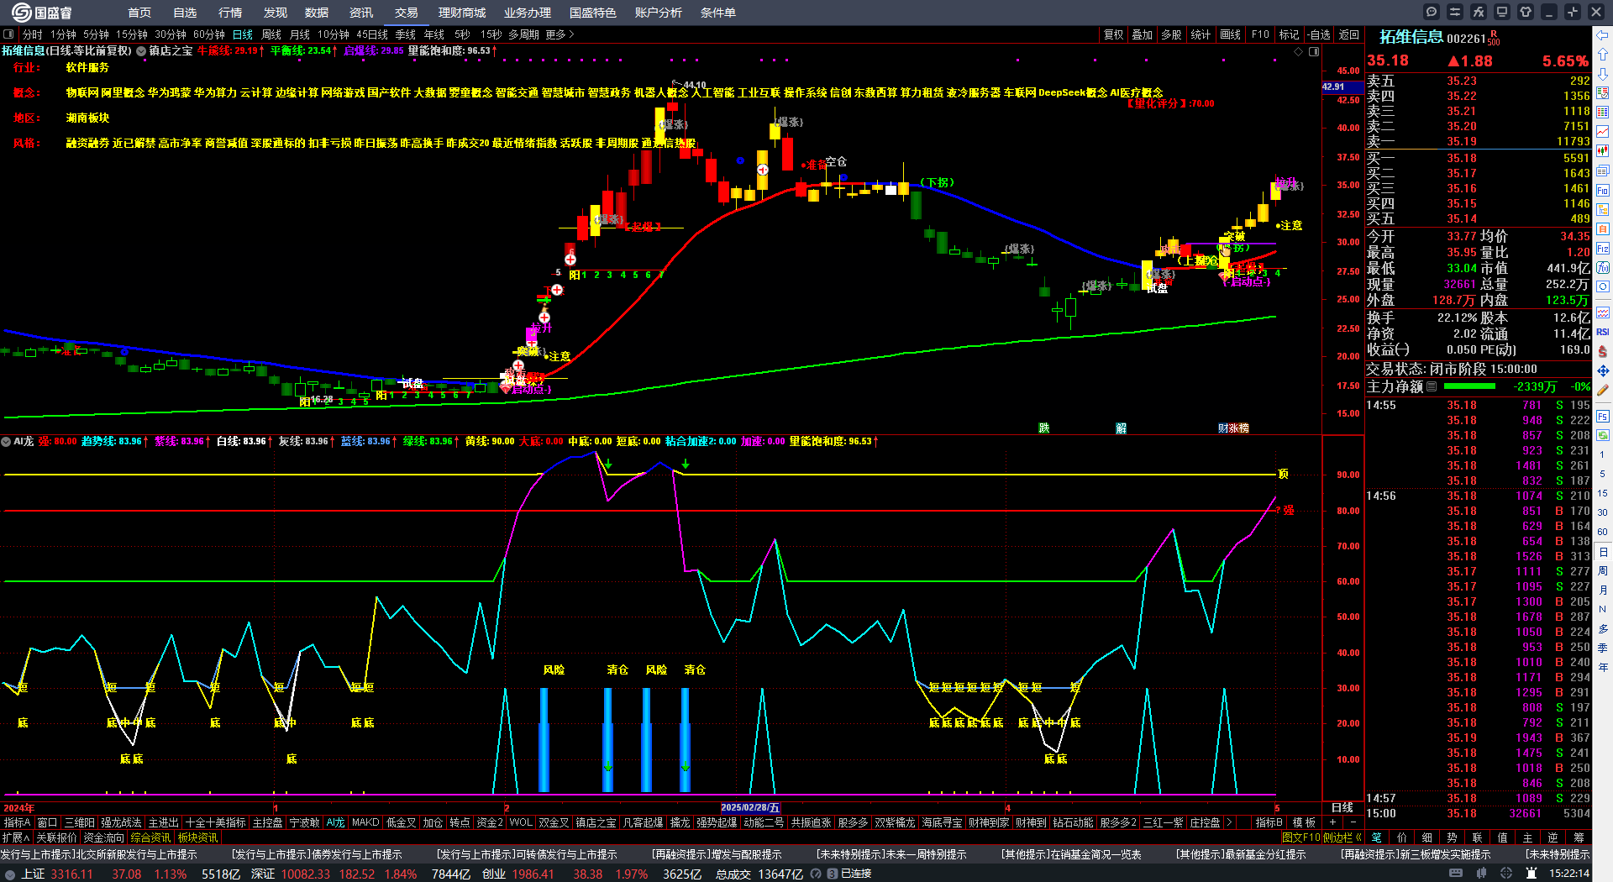Click the Guosheng logo in the title bar

pyautogui.click(x=41, y=12)
